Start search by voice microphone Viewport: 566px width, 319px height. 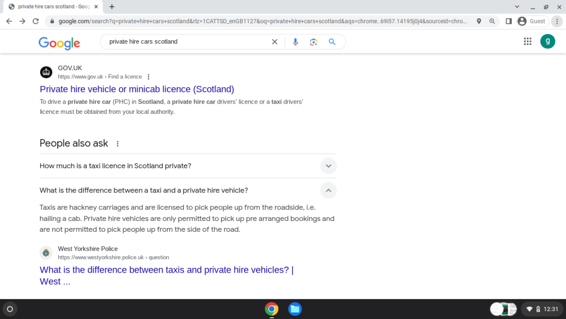pyautogui.click(x=295, y=42)
